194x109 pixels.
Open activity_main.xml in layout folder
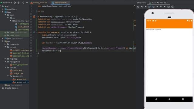pos(19,50)
